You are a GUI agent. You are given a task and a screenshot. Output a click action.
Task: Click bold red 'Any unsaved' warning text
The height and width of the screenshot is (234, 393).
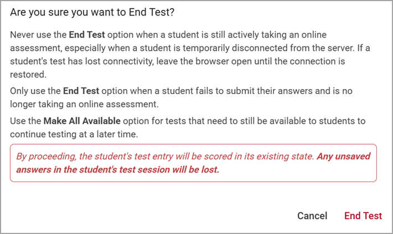click(x=344, y=157)
